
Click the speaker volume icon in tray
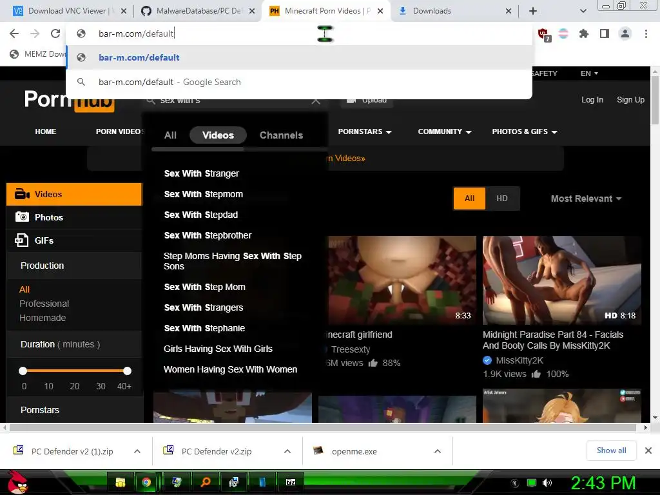547,483
